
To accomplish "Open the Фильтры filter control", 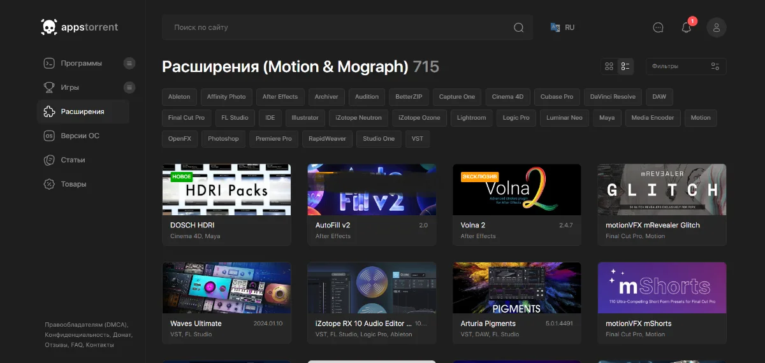I will (686, 66).
